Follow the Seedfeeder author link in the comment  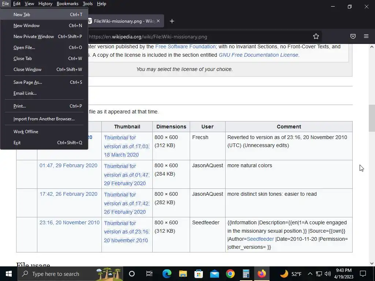pyautogui.click(x=260, y=239)
